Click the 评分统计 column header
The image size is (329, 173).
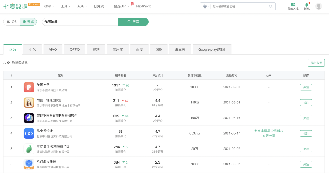tap(157, 75)
